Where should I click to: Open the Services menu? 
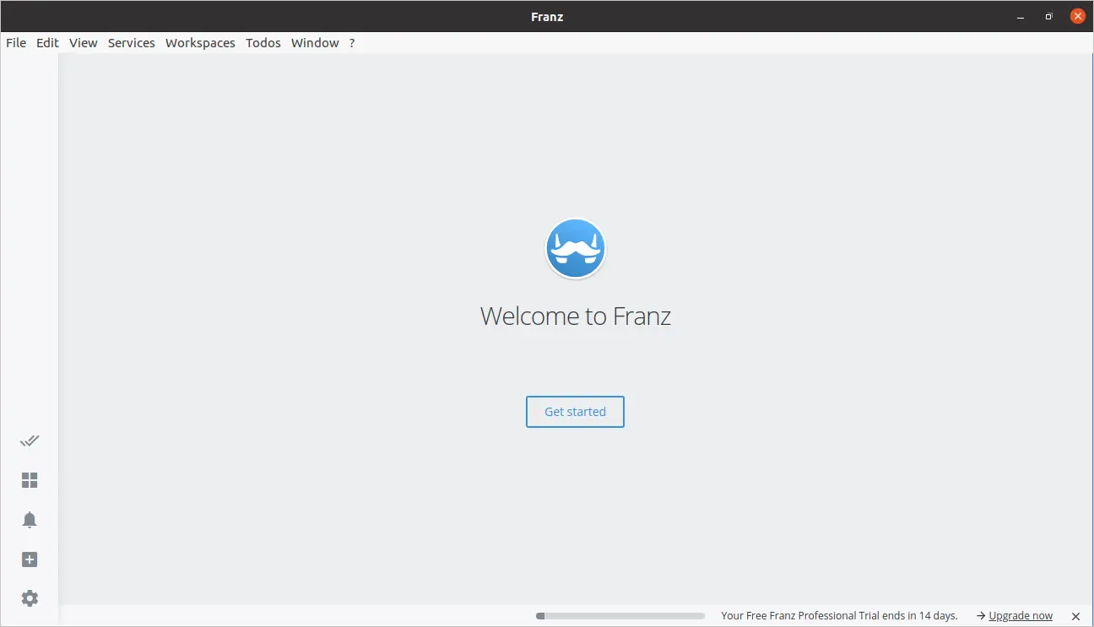pos(132,43)
